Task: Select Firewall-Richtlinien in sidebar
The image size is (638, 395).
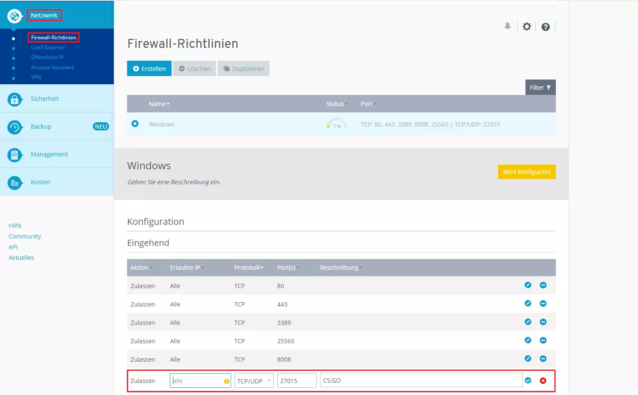Action: [53, 38]
